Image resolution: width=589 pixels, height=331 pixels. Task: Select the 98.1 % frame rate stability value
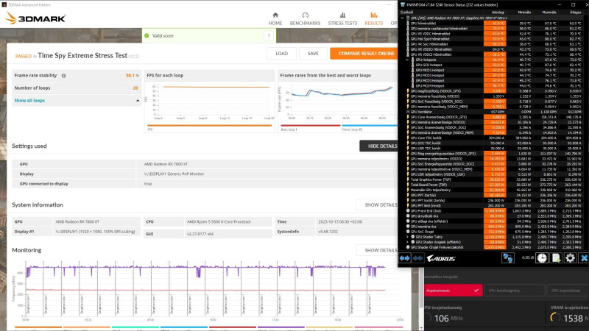(x=132, y=76)
